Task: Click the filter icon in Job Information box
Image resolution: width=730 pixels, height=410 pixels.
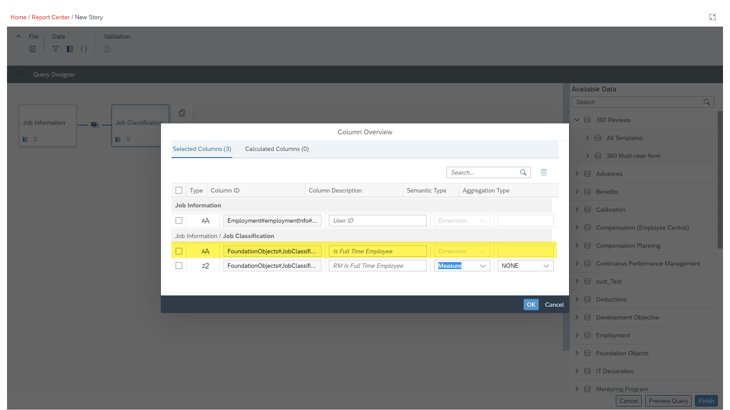Action: (35, 140)
